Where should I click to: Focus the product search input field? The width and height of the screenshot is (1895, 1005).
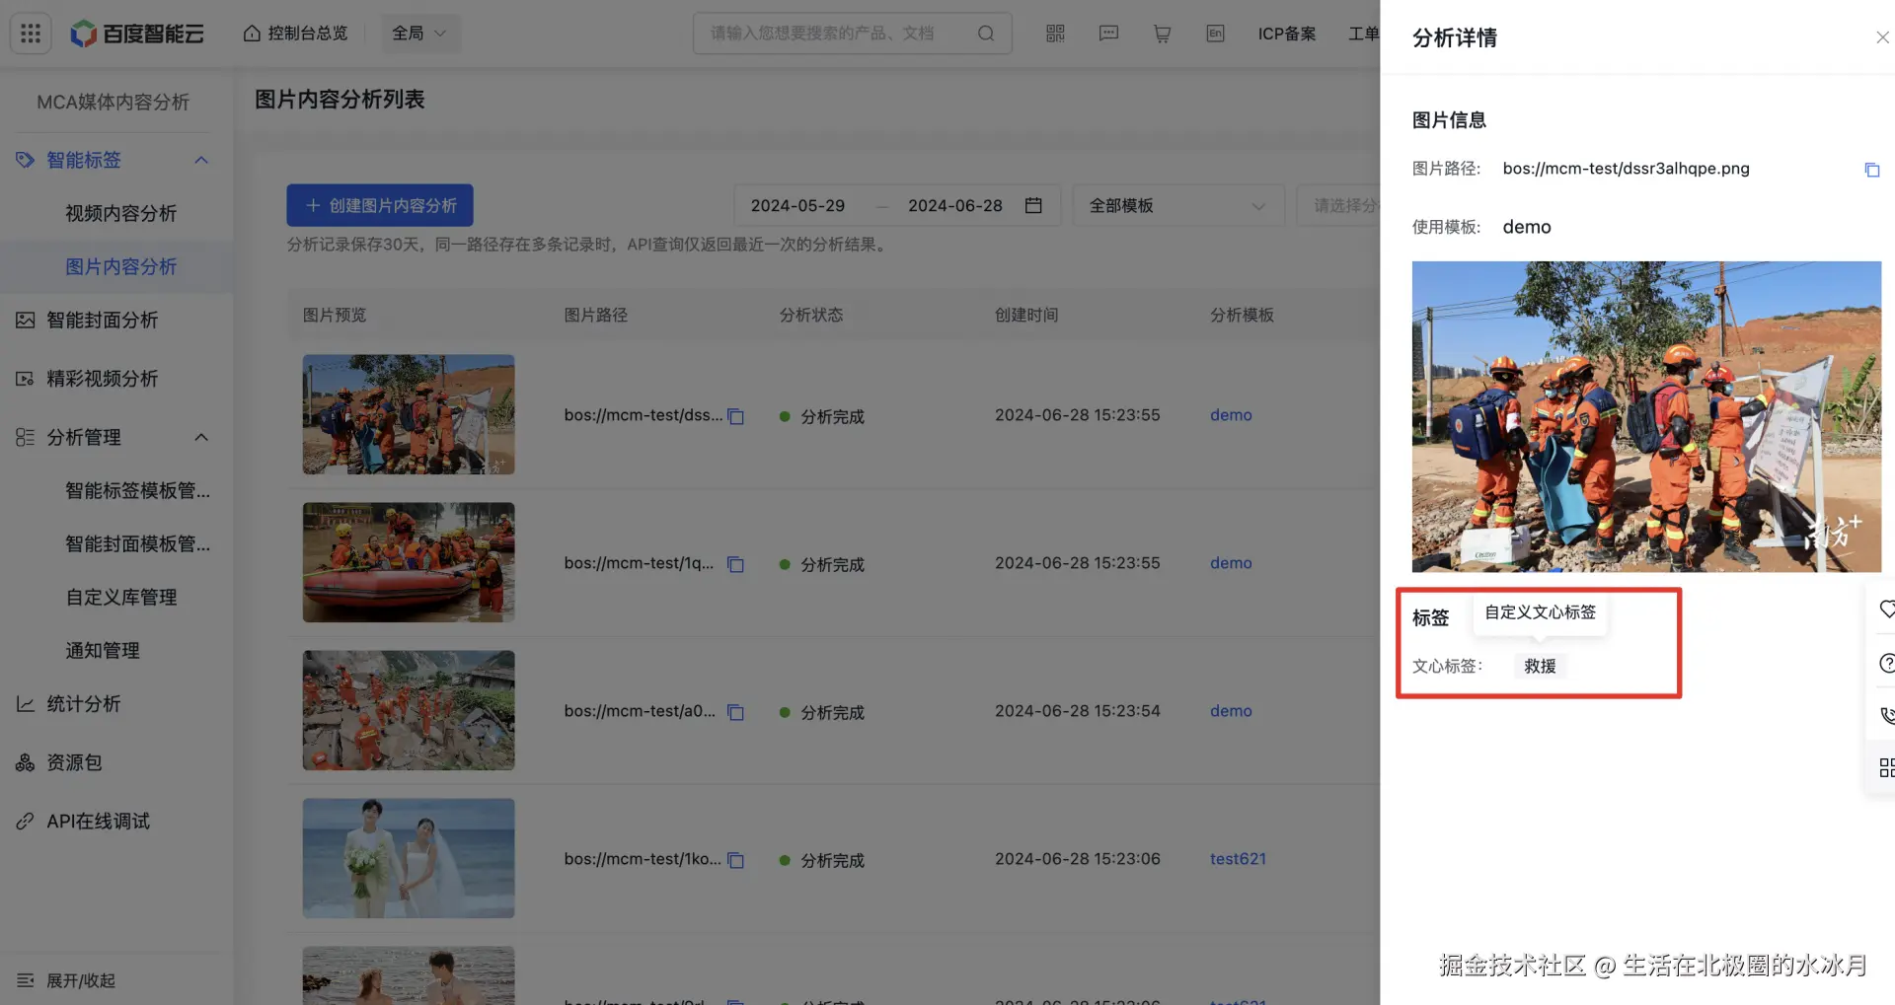[822, 34]
